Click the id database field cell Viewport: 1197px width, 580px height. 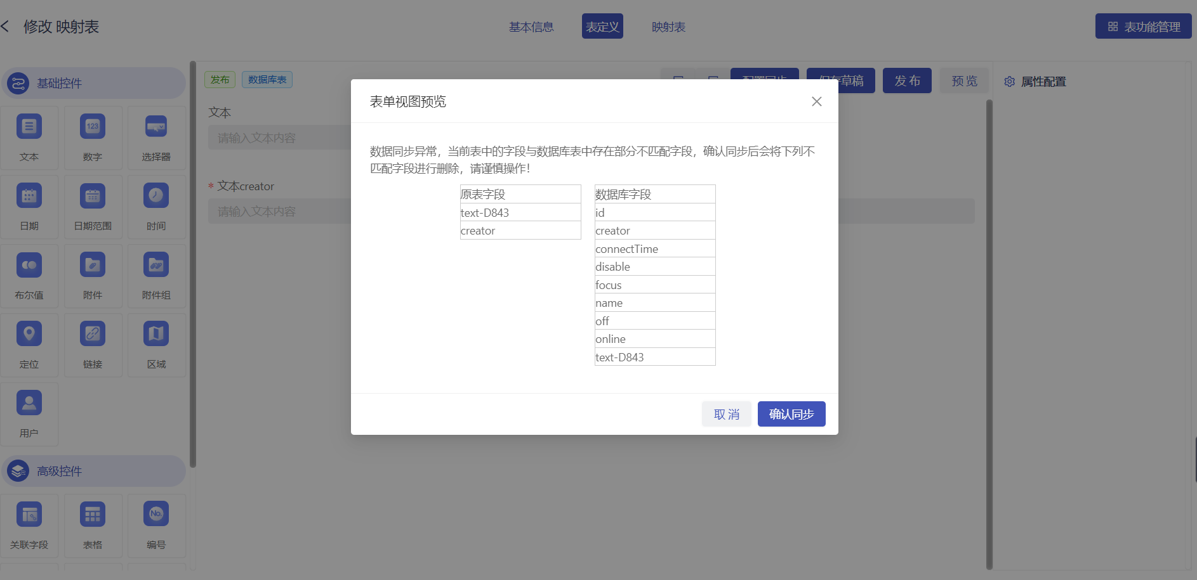click(x=655, y=212)
